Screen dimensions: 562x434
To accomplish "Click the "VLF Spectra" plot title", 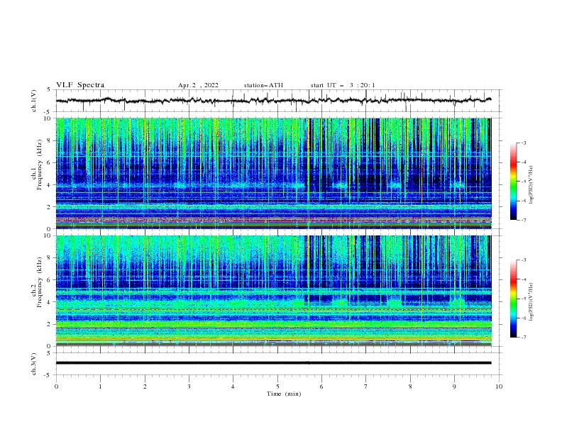I will coord(80,85).
